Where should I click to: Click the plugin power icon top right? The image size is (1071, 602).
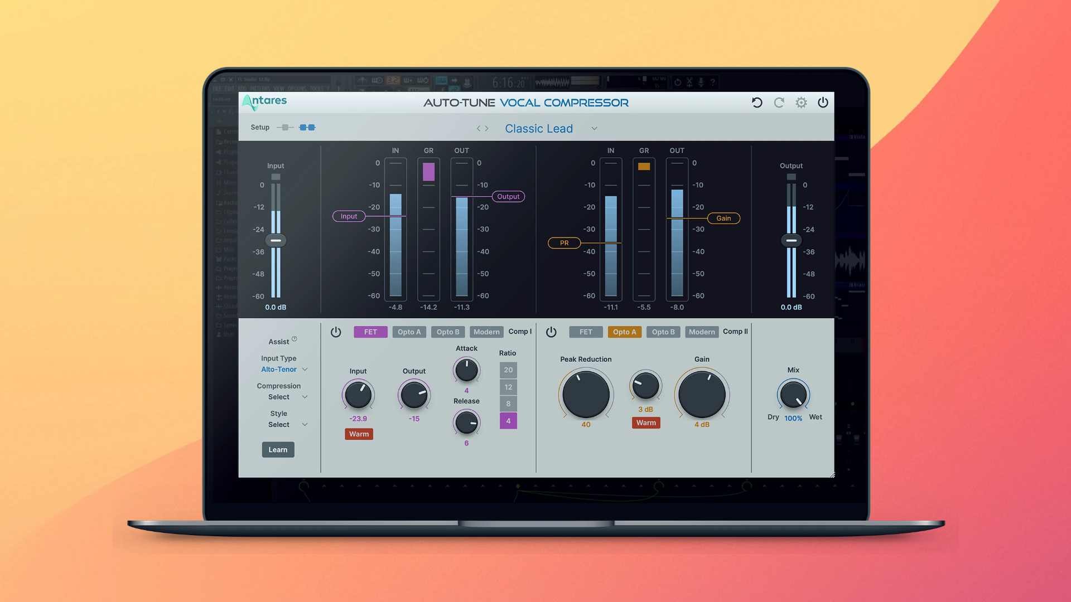pyautogui.click(x=823, y=103)
